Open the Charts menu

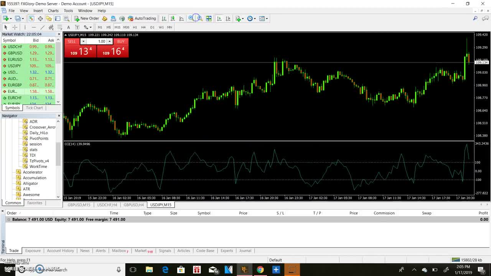tap(53, 11)
